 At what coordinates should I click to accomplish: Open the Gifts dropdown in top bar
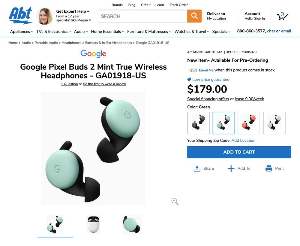(x=146, y=5)
